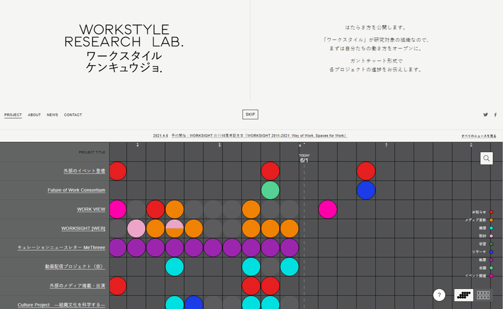Click the お知らせ legend label
Viewport: 503px width, 309px height.
click(x=479, y=212)
